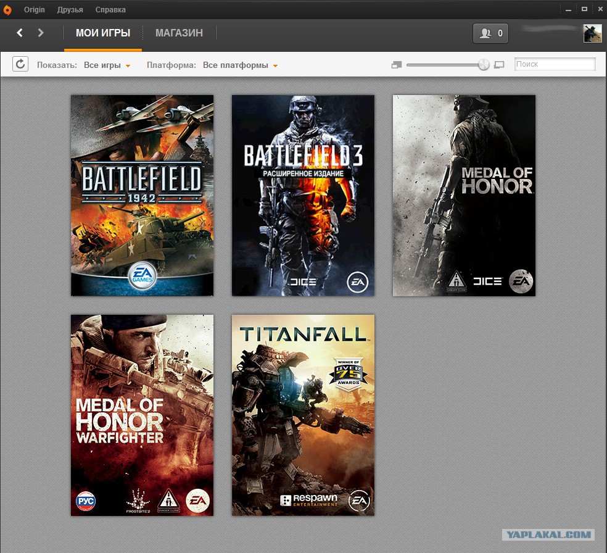Select the Titanfall game cover
The image size is (607, 553).
pos(303,415)
